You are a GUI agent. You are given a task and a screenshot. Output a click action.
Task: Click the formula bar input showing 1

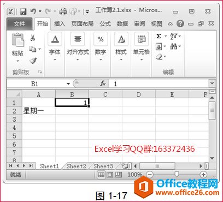click(159, 84)
